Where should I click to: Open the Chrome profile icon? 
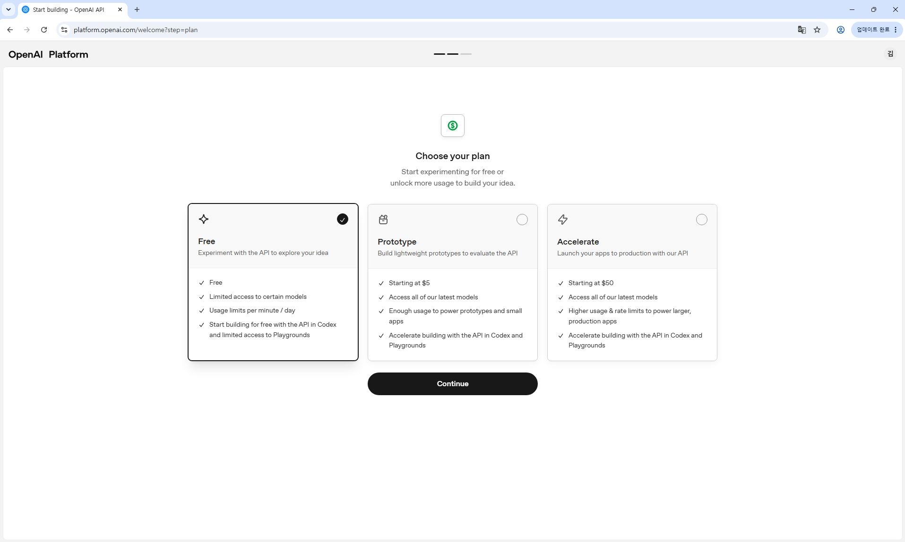841,30
